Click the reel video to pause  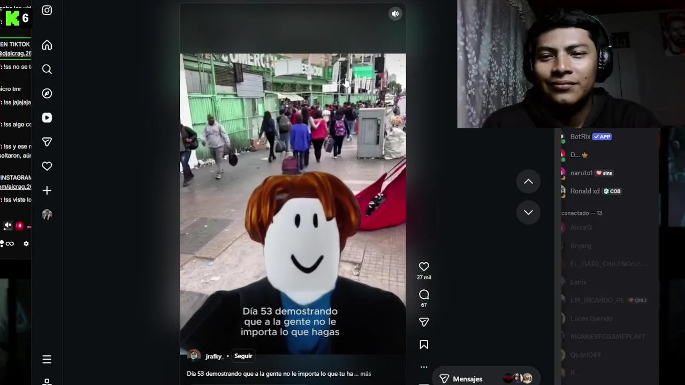tap(293, 203)
